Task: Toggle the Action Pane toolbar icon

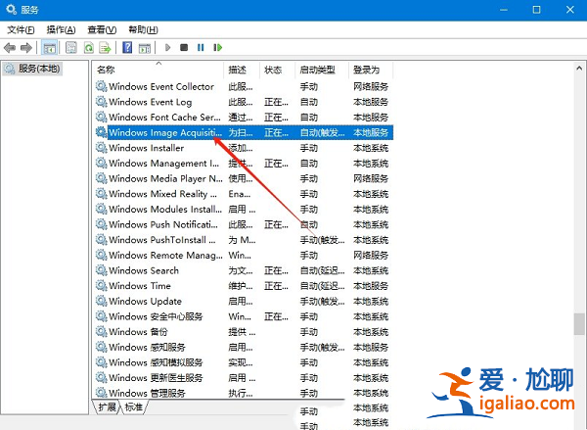Action: tap(144, 48)
